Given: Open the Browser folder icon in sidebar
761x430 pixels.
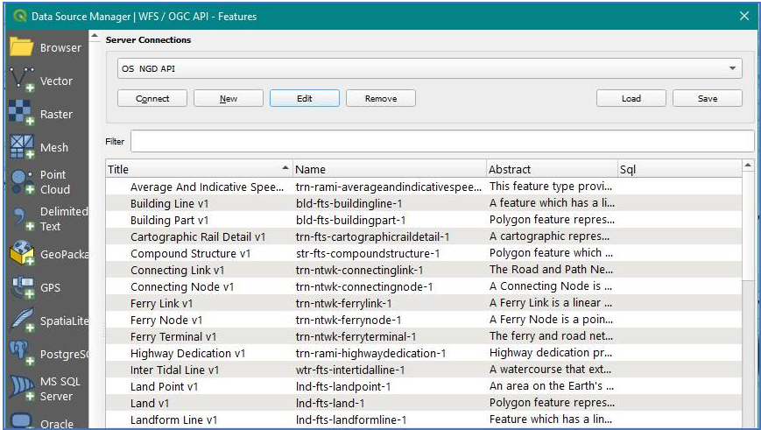Looking at the screenshot, I should click(x=22, y=47).
